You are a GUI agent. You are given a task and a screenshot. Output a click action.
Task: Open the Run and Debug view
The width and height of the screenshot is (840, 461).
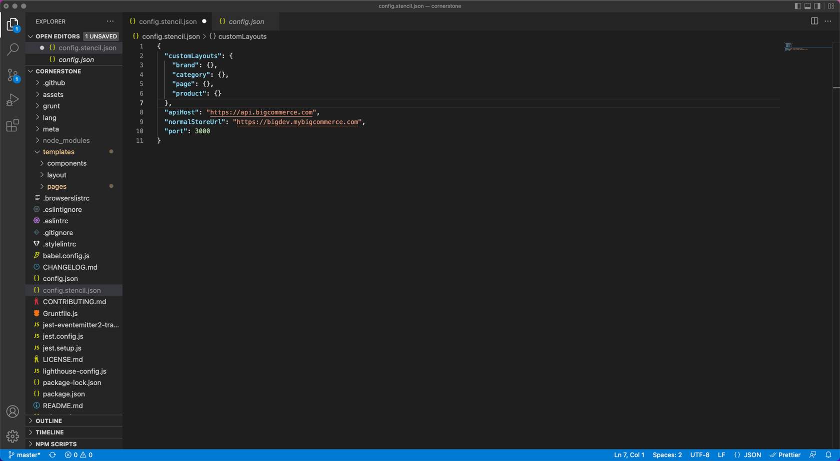coord(12,100)
